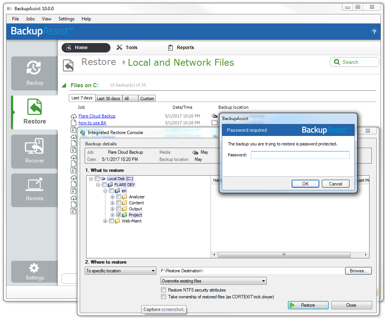
Task: Collapse the en tree node
Action: pos(105,191)
